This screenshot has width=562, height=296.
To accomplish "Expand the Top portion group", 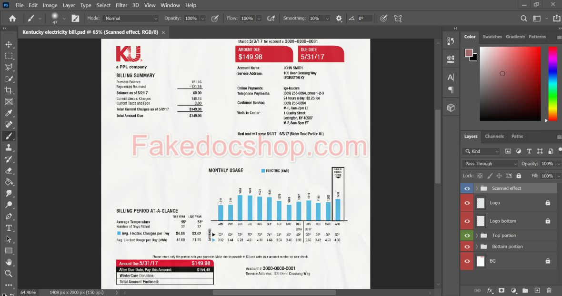I will click(x=477, y=236).
